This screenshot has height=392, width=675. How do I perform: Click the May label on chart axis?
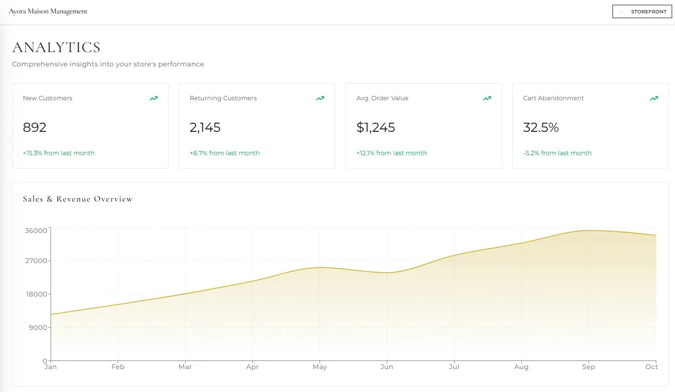(320, 367)
